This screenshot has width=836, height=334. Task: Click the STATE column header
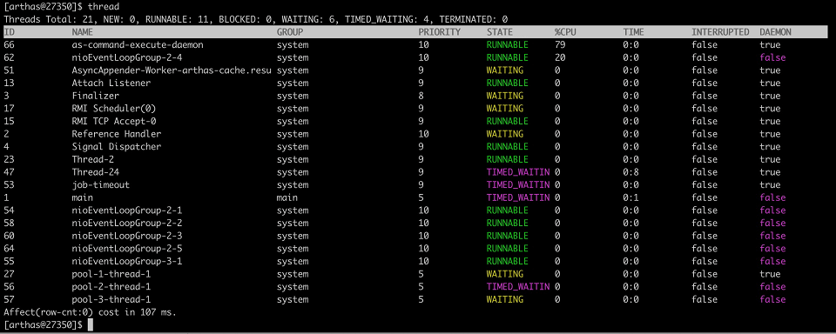coord(500,32)
